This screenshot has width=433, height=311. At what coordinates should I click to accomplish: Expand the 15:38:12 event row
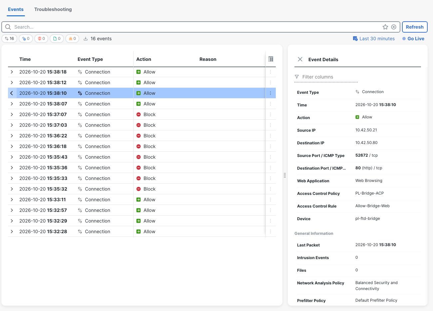pyautogui.click(x=12, y=82)
